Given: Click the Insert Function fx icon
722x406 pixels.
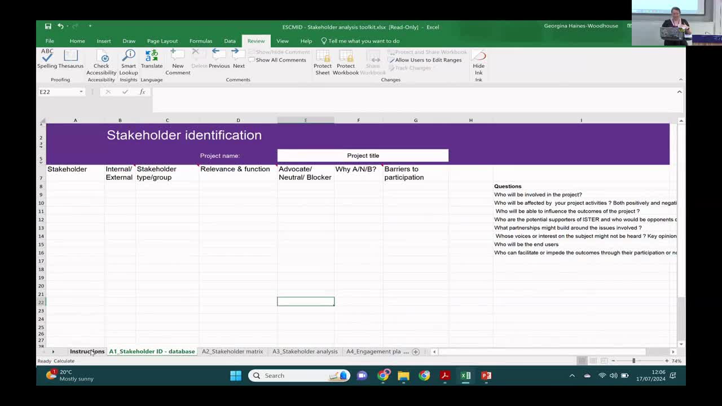Looking at the screenshot, I should pyautogui.click(x=143, y=92).
